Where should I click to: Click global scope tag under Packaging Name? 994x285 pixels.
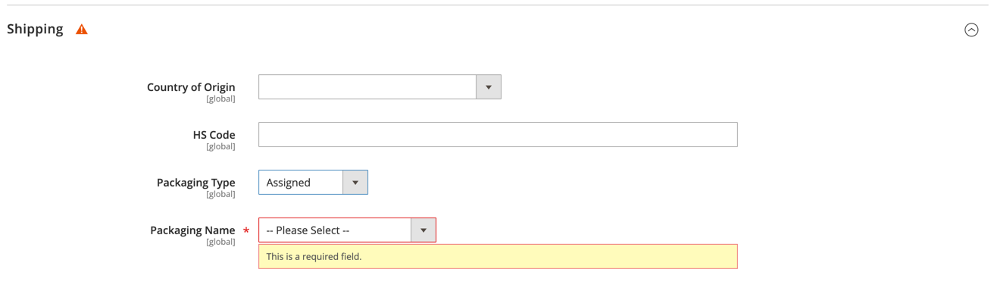coord(220,243)
